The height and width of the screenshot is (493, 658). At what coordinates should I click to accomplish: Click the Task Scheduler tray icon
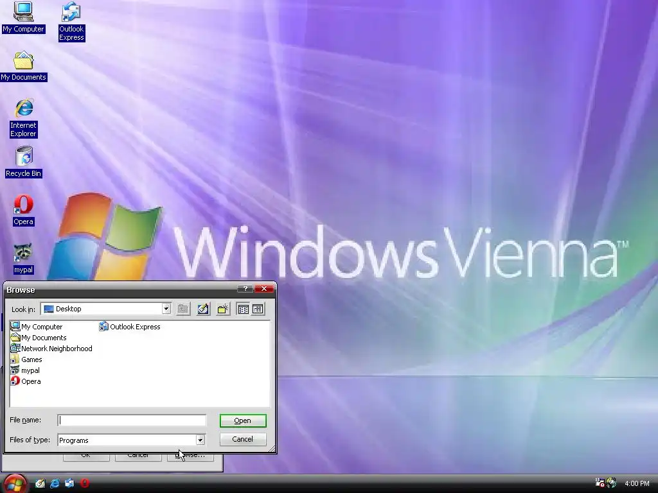600,483
